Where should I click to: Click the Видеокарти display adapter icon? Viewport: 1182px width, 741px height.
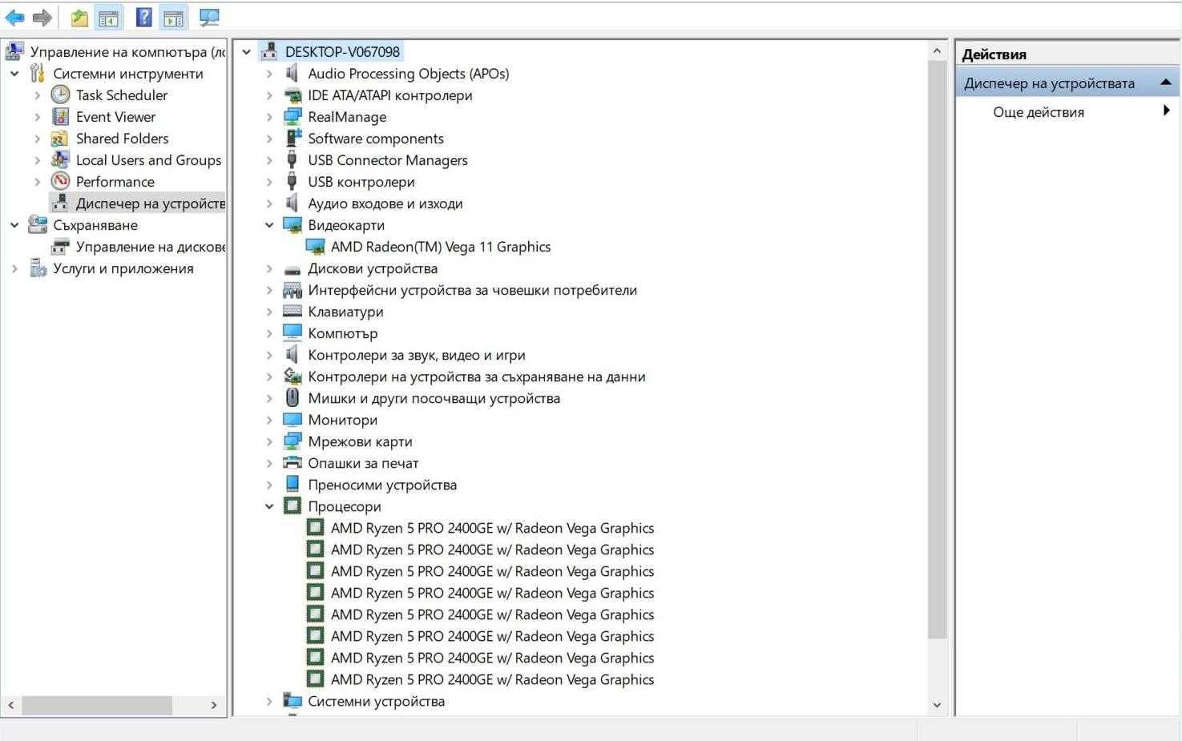point(292,224)
